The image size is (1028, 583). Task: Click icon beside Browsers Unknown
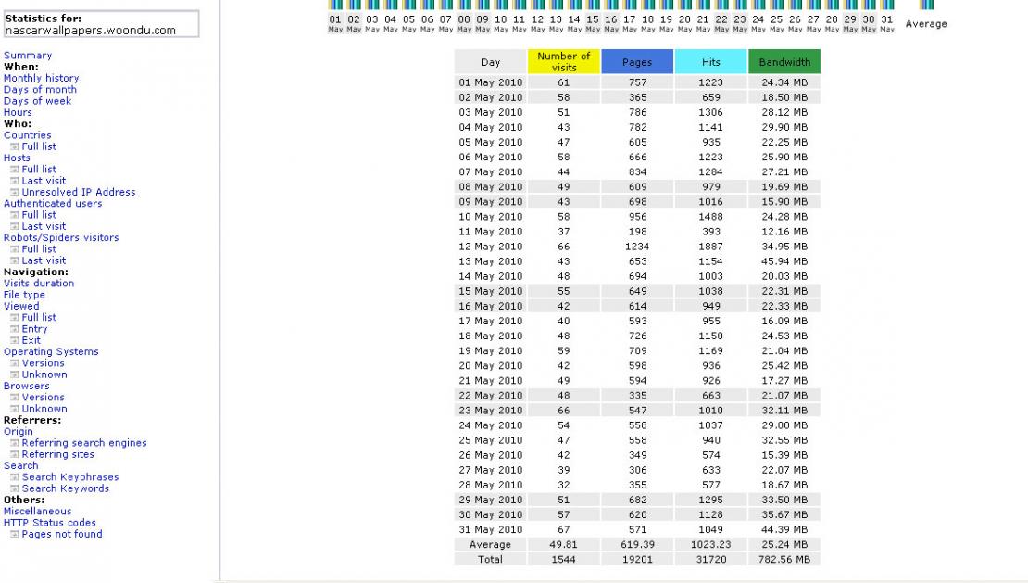coord(15,409)
